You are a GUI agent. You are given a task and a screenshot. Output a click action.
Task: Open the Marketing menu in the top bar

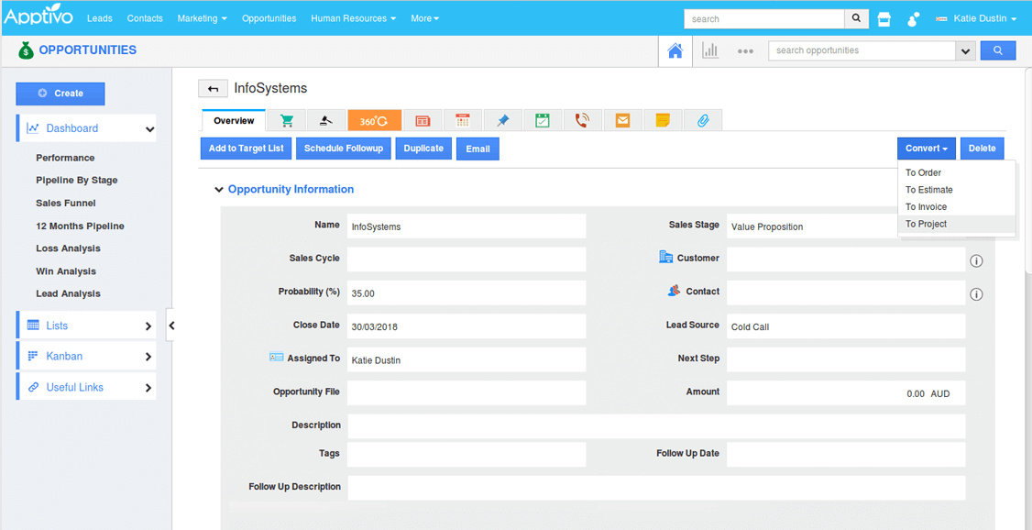[202, 17]
